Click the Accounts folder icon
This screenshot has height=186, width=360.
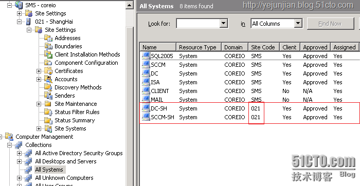pyautogui.click(x=48, y=79)
